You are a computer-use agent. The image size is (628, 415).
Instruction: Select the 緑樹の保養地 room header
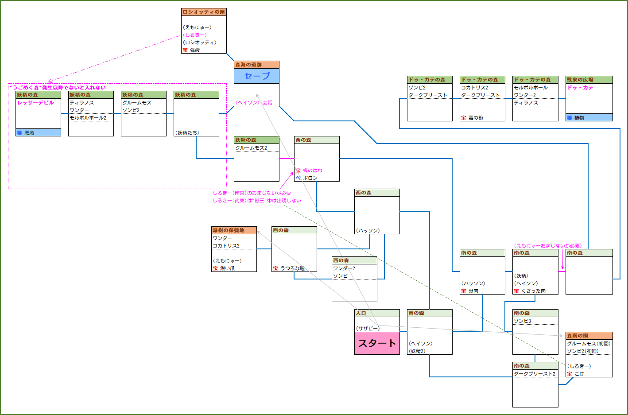[234, 230]
